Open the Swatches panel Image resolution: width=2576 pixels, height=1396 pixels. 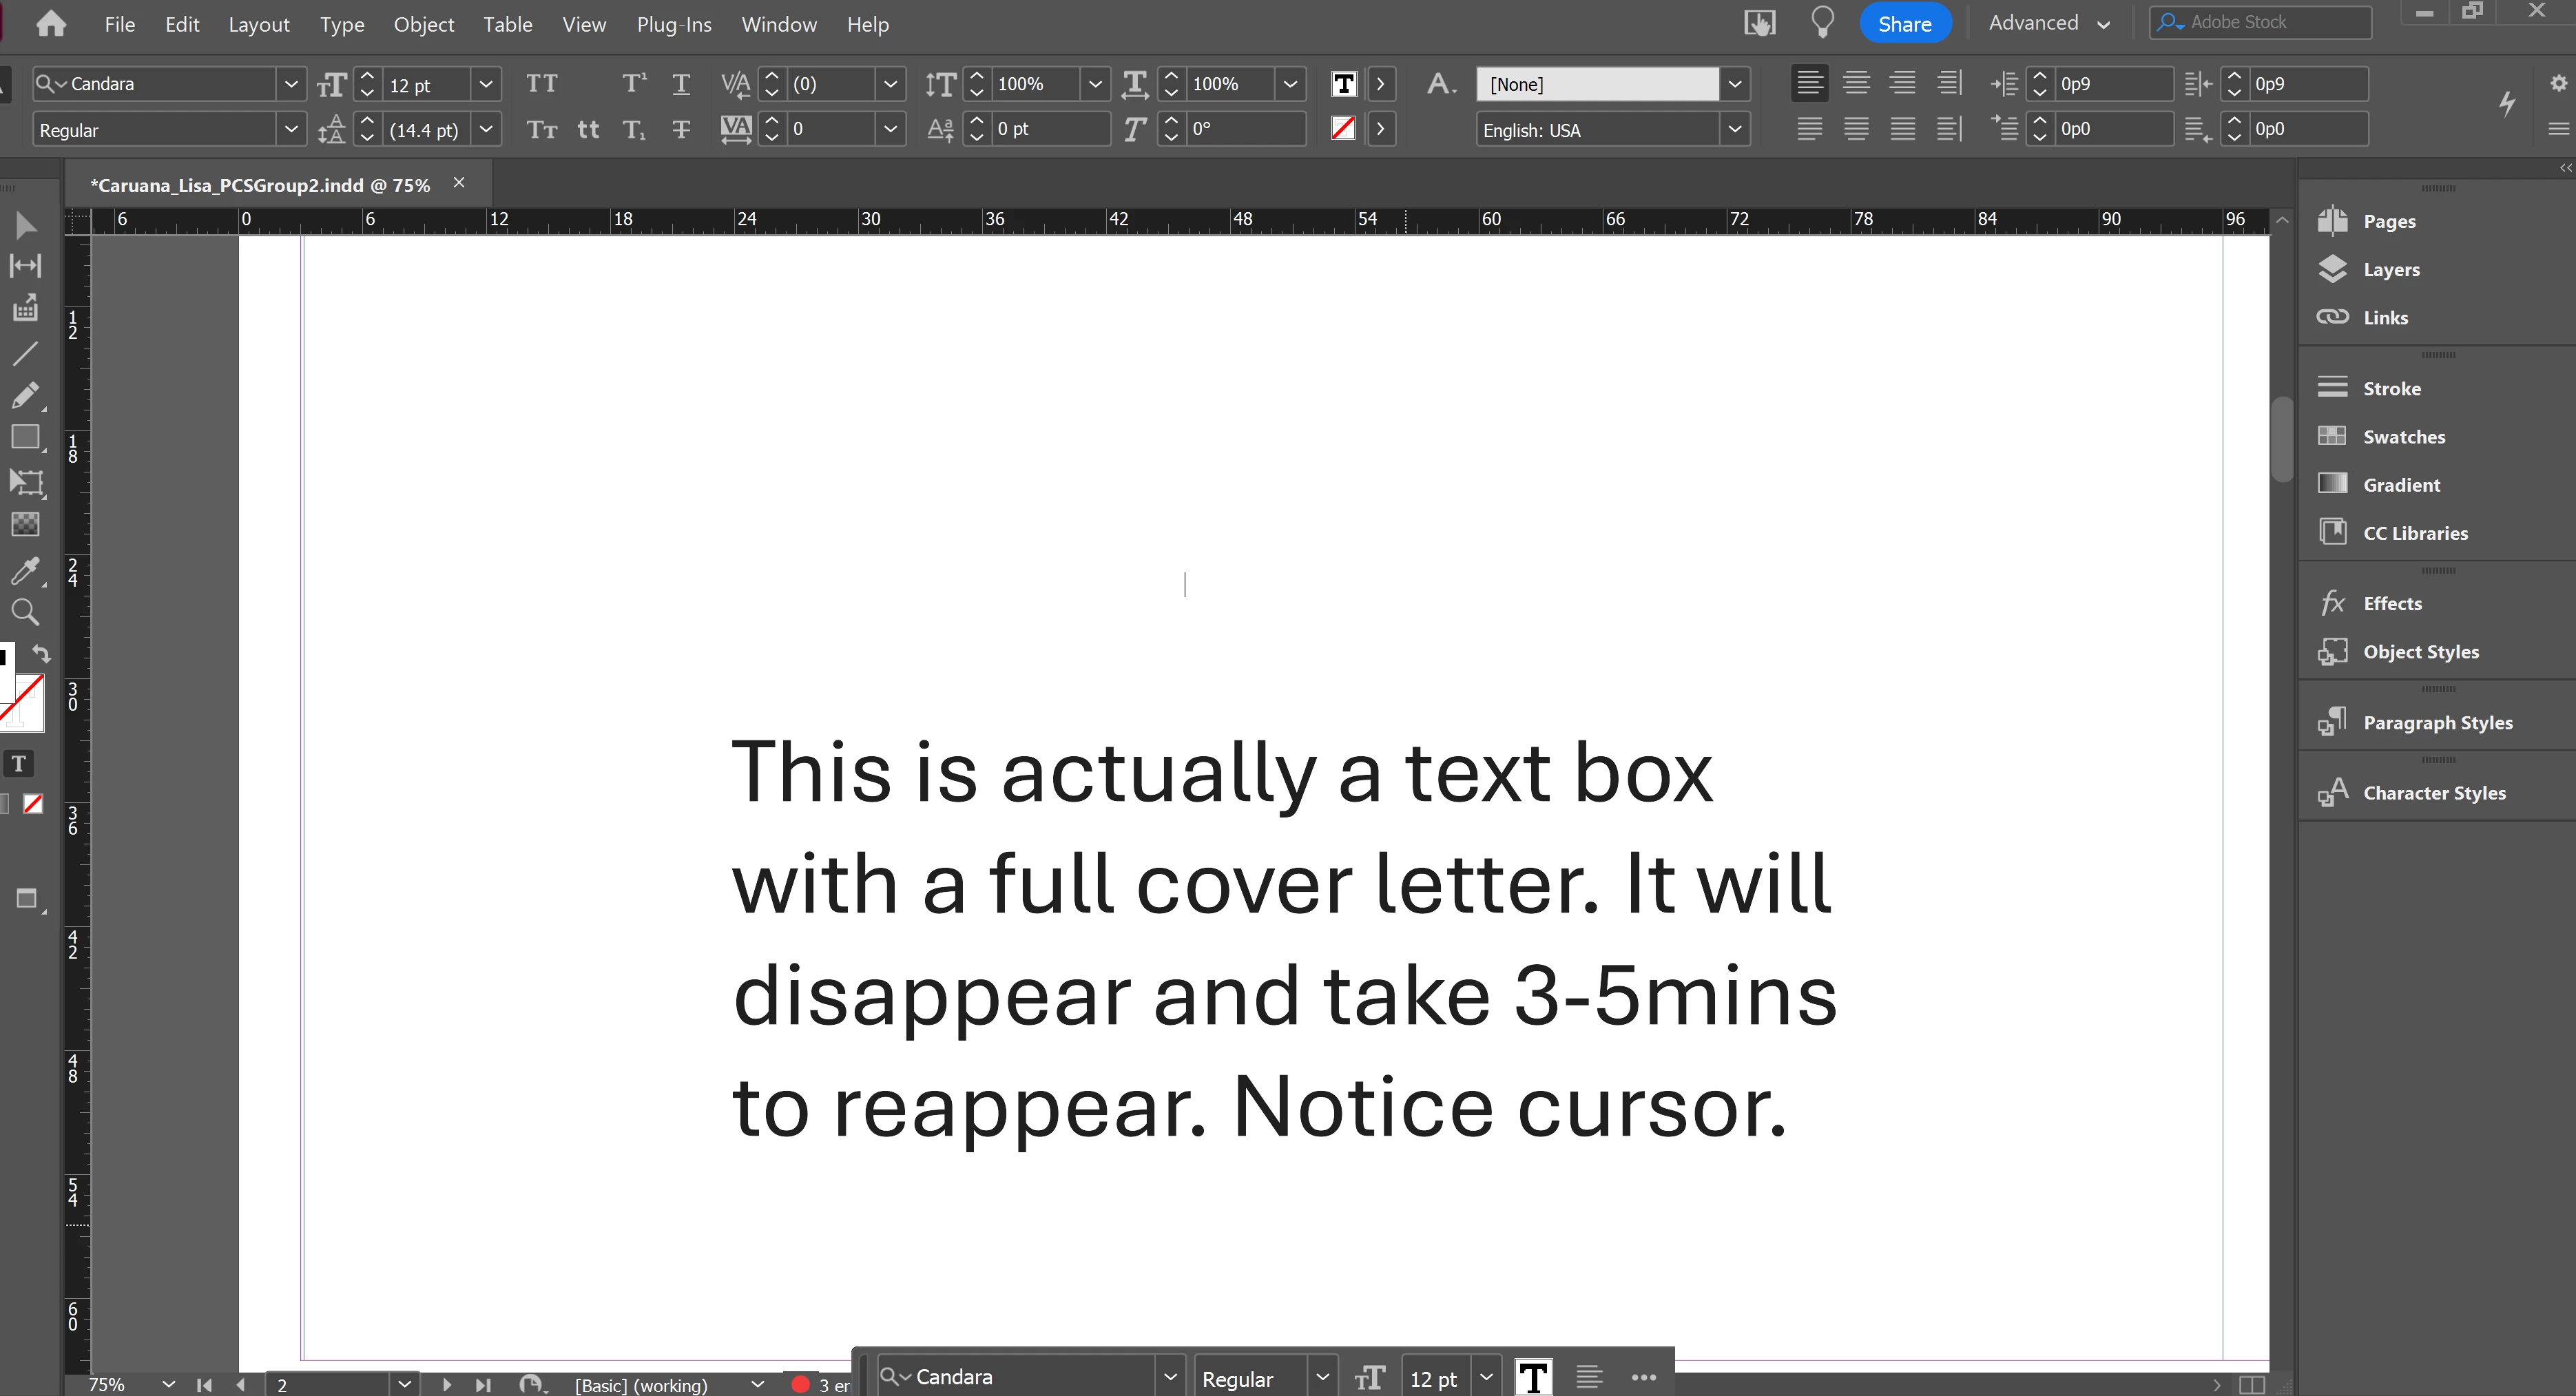(2403, 437)
